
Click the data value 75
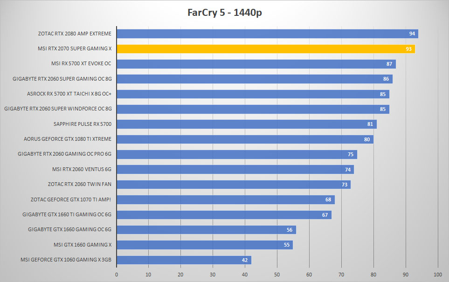tap(351, 154)
